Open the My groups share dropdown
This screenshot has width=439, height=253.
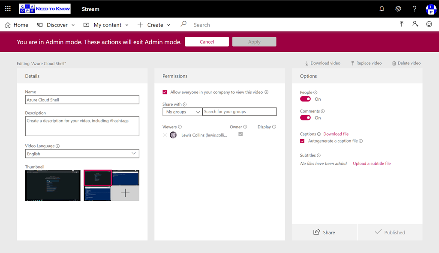[x=182, y=112]
